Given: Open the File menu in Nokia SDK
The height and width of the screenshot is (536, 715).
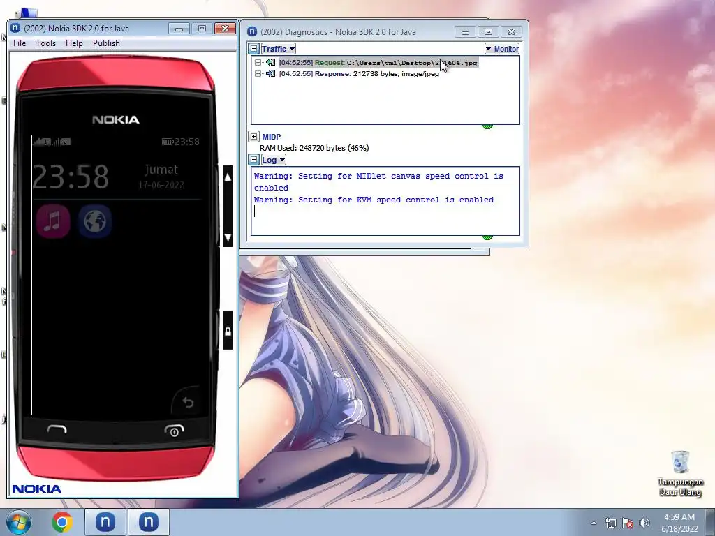Looking at the screenshot, I should [20, 43].
